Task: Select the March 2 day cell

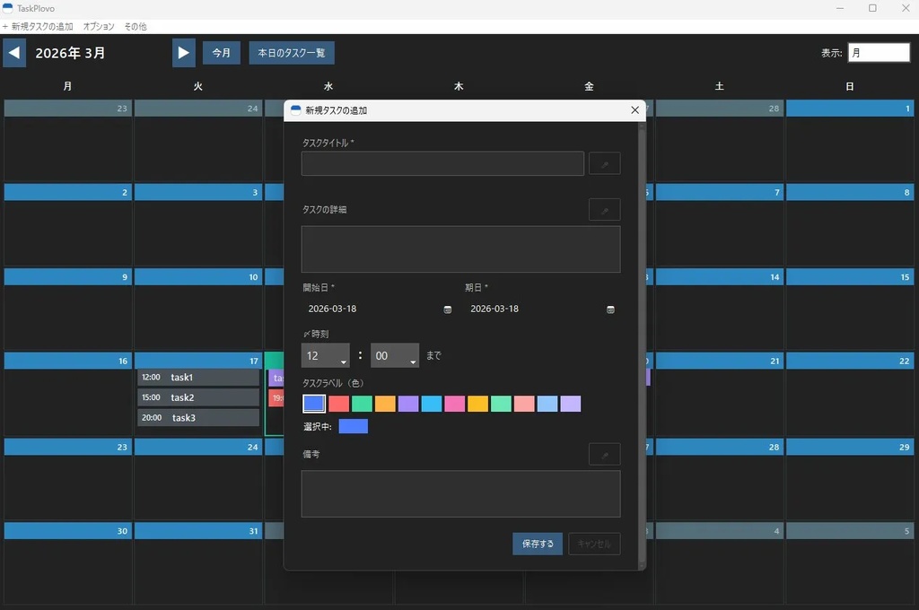Action: (68, 225)
